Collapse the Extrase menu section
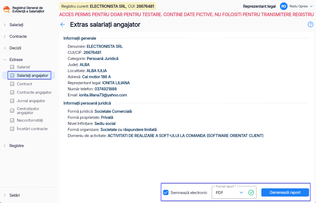The width and height of the screenshot is (316, 203). click(x=5, y=60)
